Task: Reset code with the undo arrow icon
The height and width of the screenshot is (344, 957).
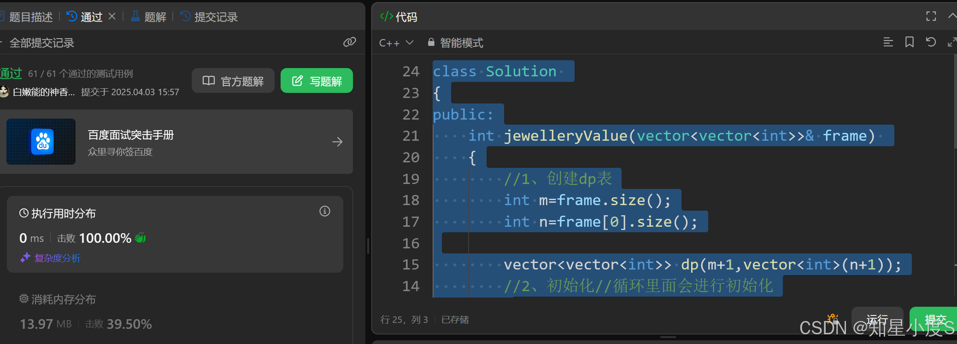Action: (x=931, y=42)
